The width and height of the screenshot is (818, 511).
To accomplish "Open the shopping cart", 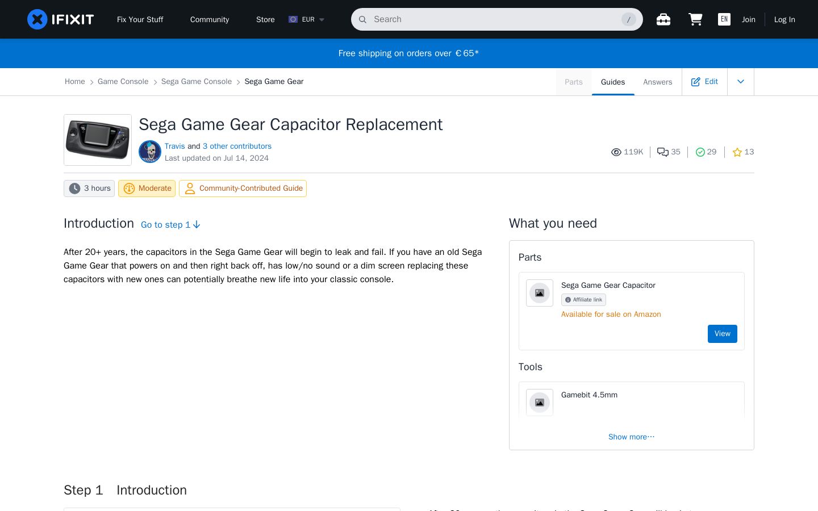I will tap(695, 19).
